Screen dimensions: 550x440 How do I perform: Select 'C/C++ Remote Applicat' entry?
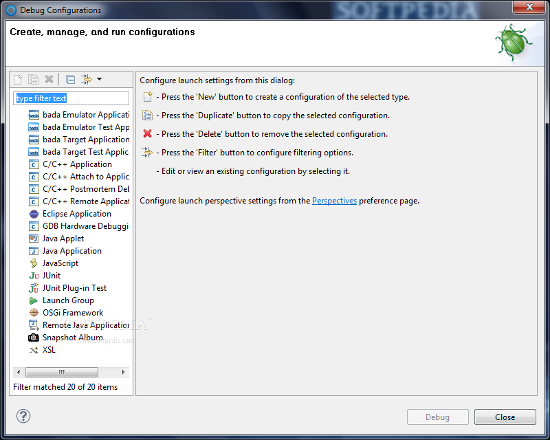point(86,201)
